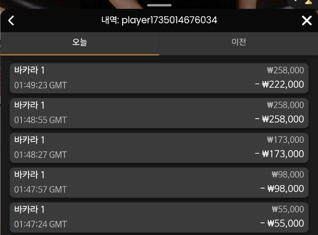
Task: Open the 01:48:55 GMT 바카라 1 entry
Action: tap(159, 113)
